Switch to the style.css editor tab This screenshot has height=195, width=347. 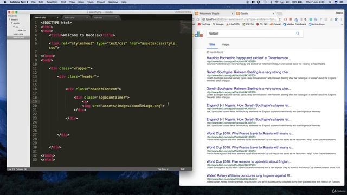pyautogui.click(x=105, y=17)
